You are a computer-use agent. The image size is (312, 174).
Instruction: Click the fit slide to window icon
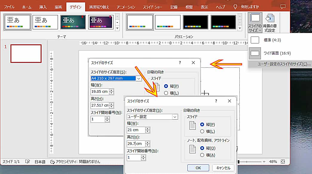pos(283,162)
